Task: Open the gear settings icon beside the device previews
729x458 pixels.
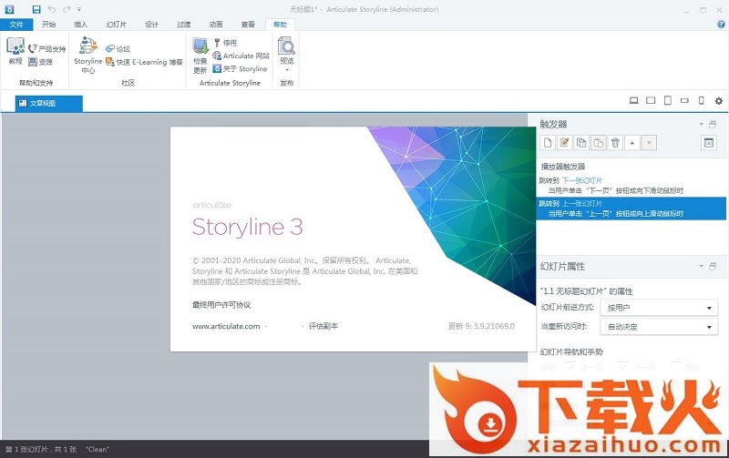Action: (x=718, y=100)
